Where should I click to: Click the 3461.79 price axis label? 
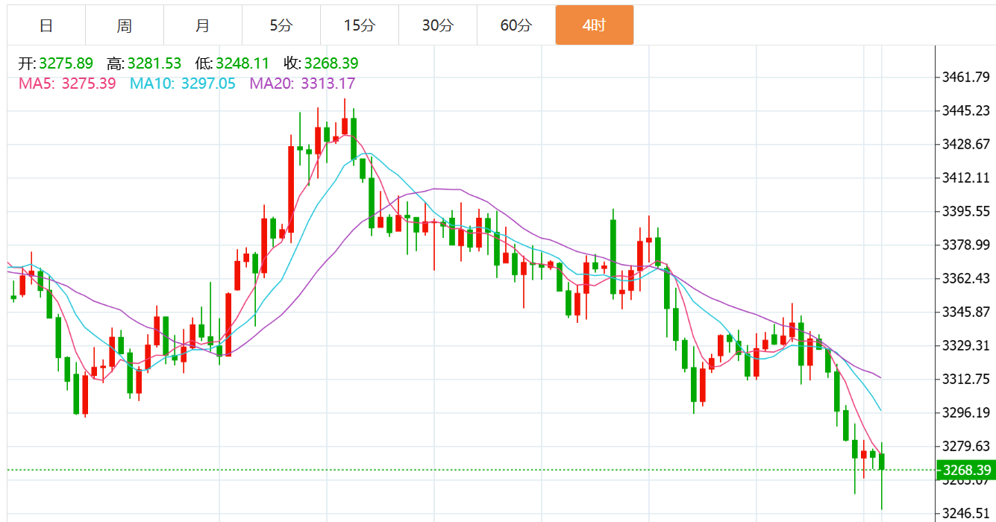click(965, 77)
